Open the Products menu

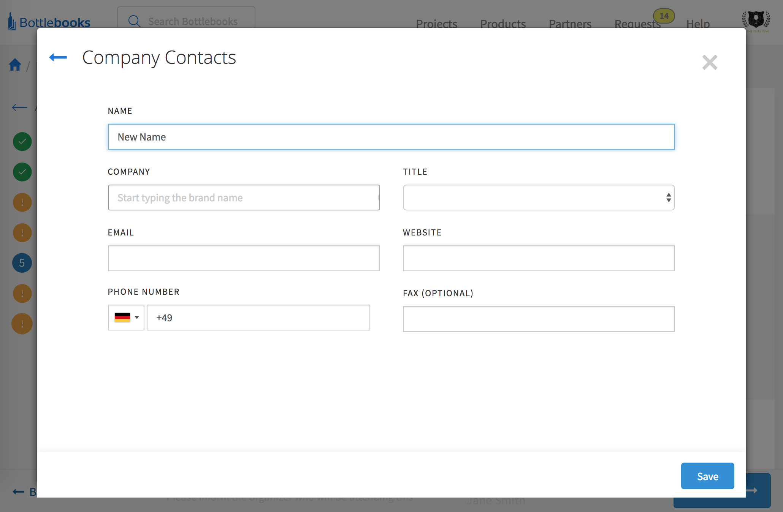502,24
